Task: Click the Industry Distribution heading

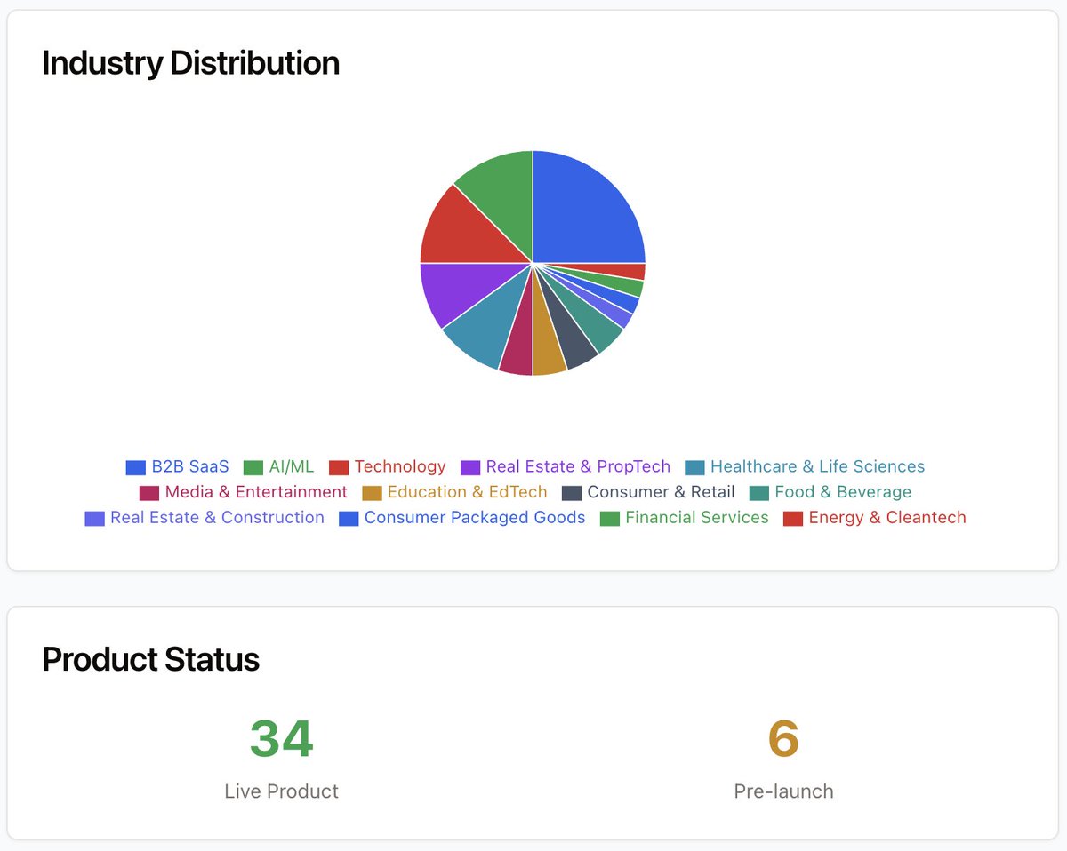Action: pos(191,62)
